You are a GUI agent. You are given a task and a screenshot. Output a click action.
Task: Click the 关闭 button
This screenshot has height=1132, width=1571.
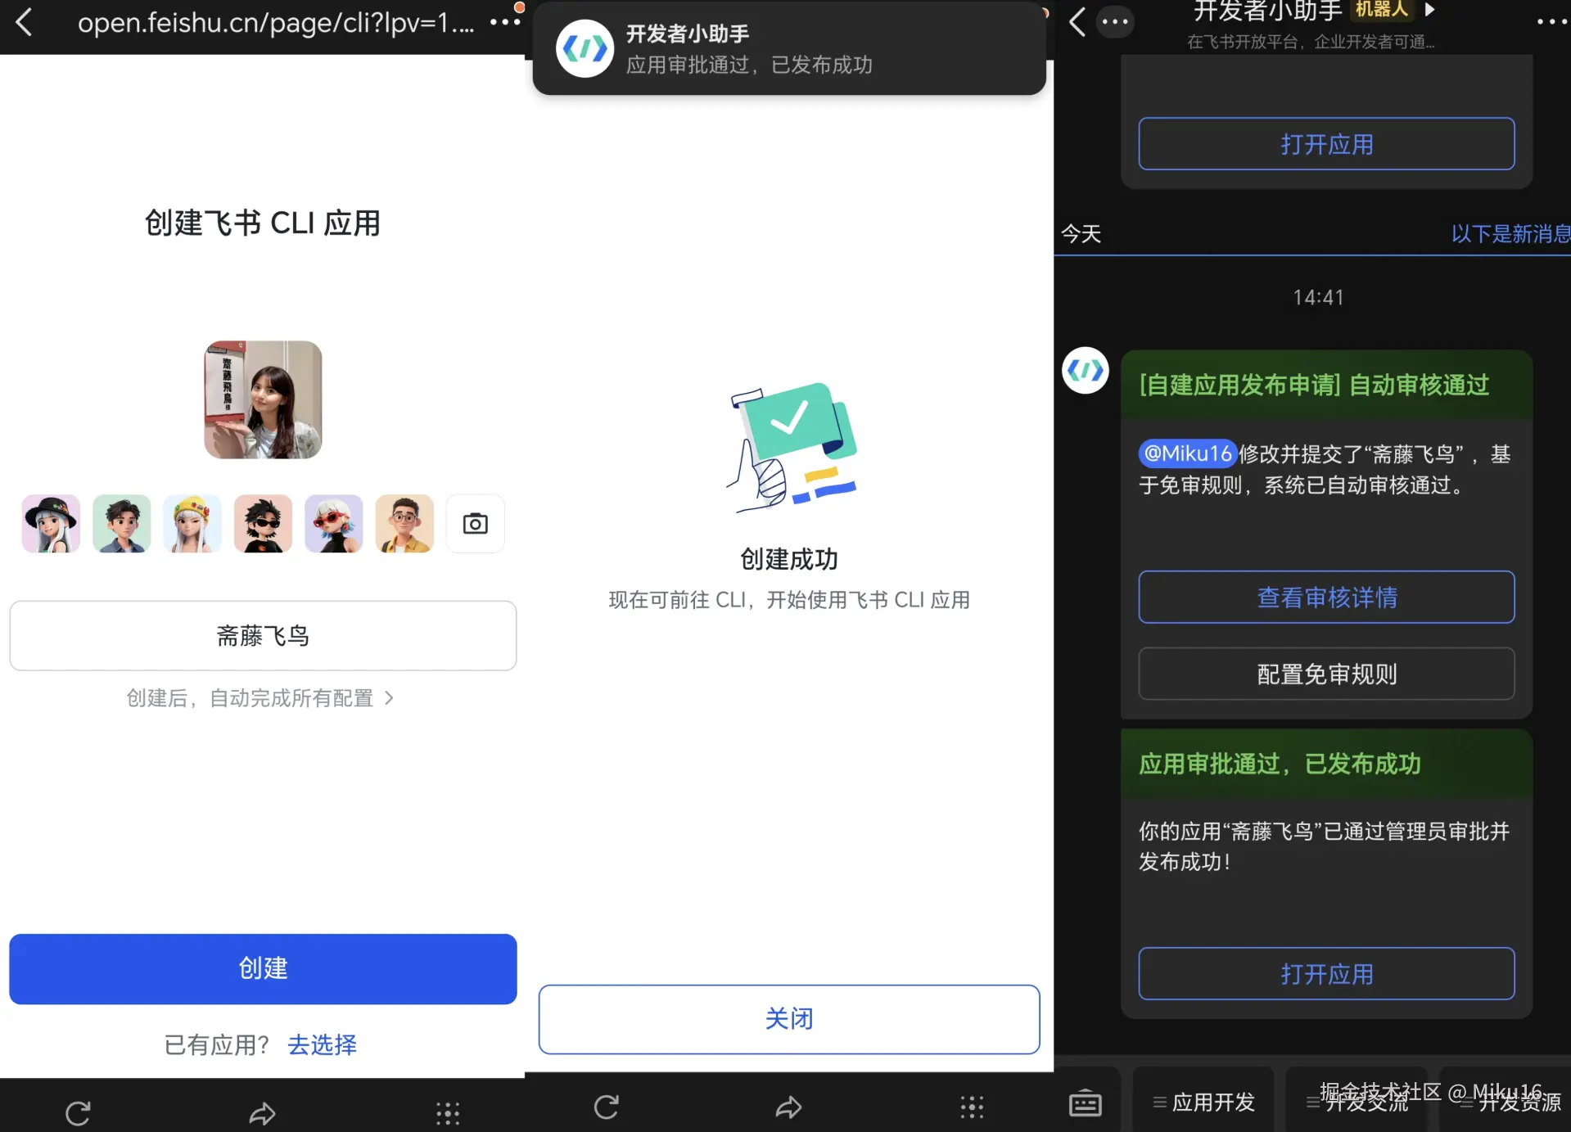(789, 1019)
